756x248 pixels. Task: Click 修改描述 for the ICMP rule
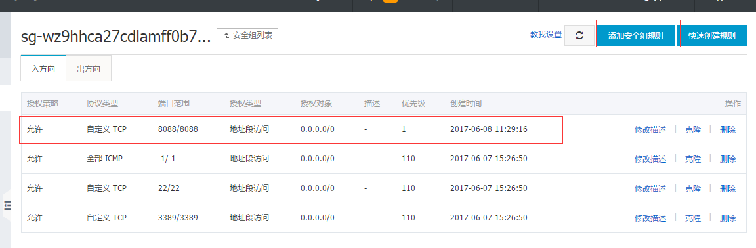650,159
